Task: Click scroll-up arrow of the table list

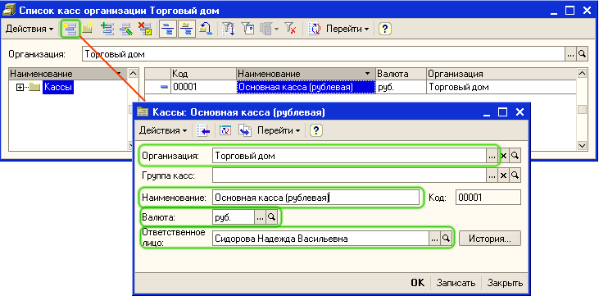Action: [x=582, y=73]
